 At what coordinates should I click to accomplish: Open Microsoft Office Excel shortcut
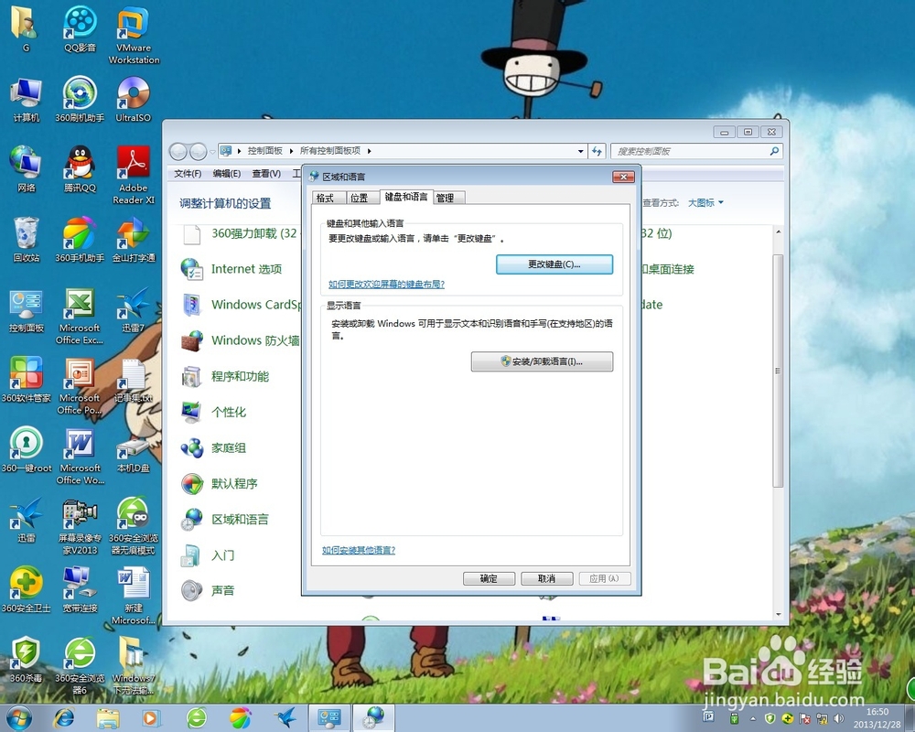[x=80, y=315]
